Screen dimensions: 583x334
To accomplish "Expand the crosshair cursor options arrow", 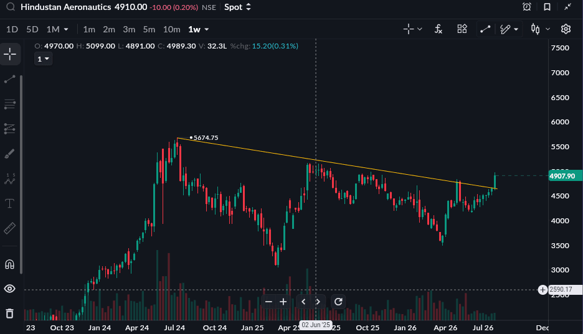I will coord(420,29).
